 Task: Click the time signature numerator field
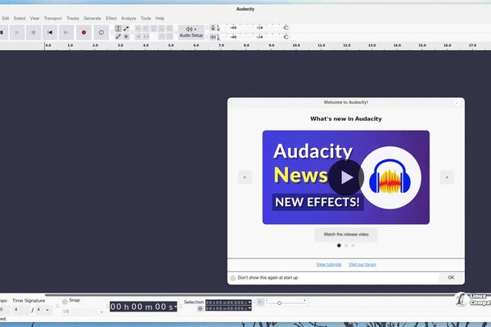(20, 310)
